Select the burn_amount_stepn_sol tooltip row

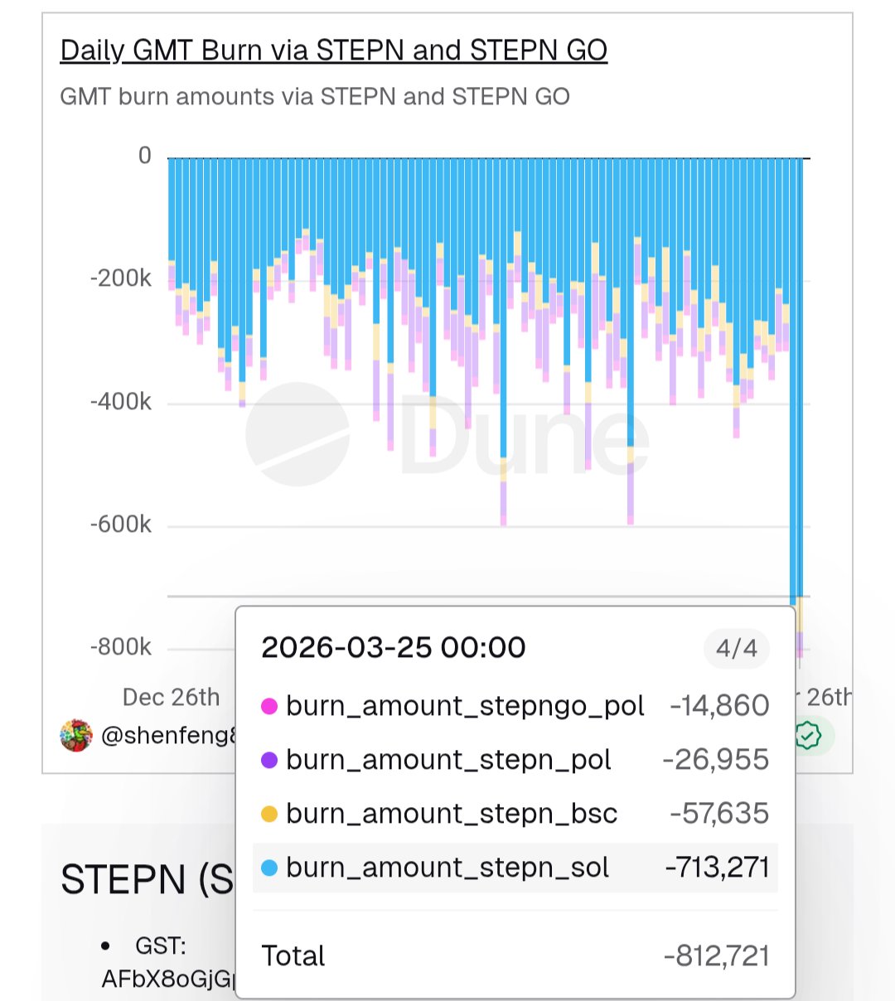tap(514, 868)
